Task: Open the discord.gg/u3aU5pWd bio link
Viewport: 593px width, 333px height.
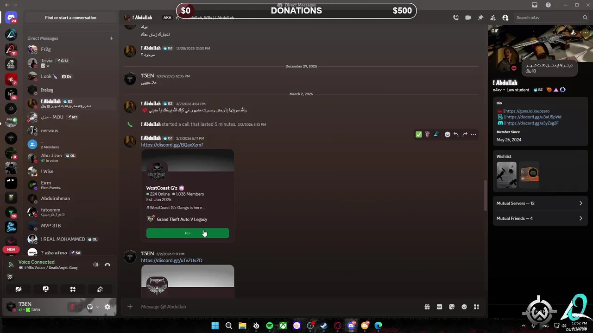Action: click(534, 117)
